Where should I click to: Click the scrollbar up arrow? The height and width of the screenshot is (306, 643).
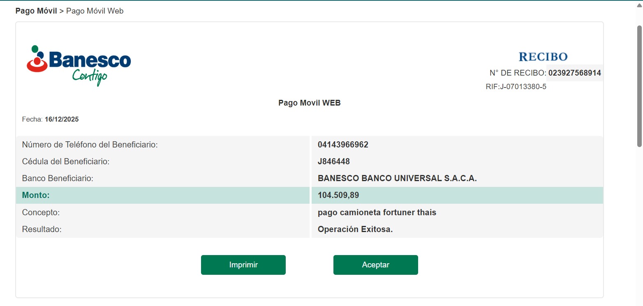point(639,6)
